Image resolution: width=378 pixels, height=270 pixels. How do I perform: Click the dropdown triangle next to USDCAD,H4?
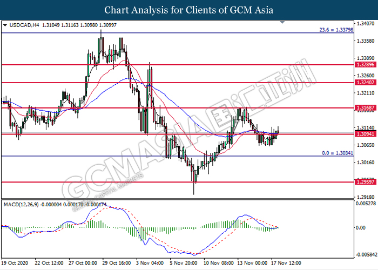[x=5, y=25]
